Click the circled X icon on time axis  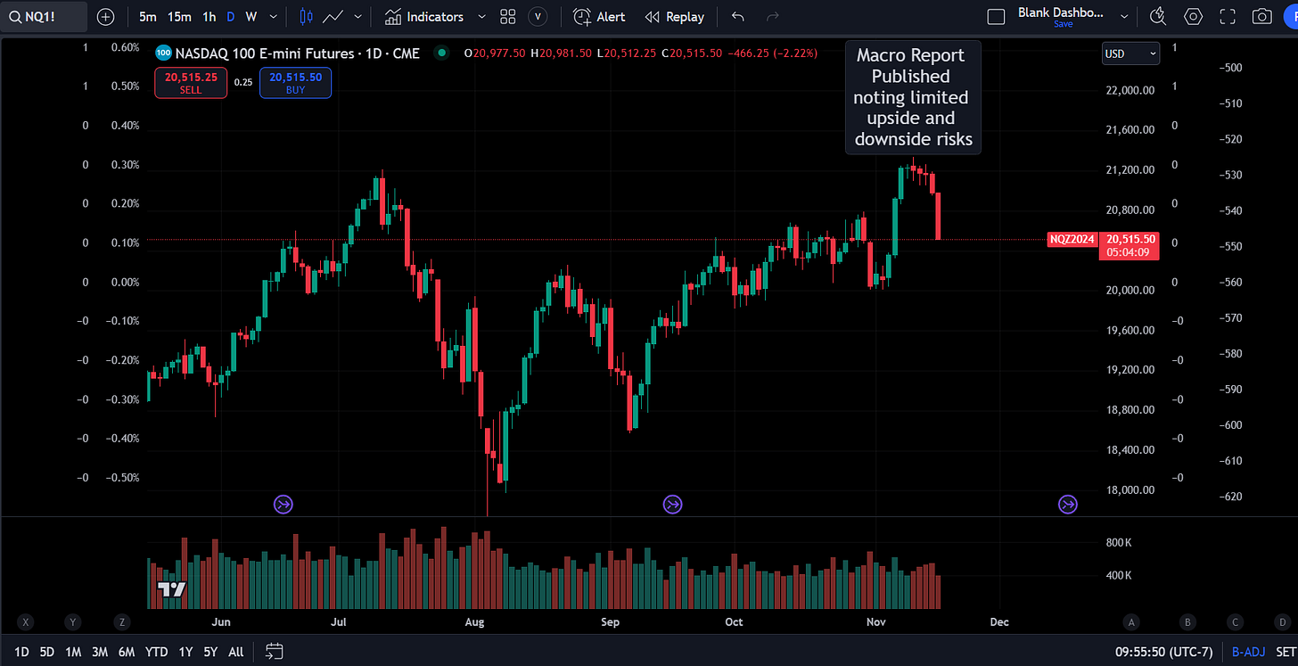tap(26, 621)
